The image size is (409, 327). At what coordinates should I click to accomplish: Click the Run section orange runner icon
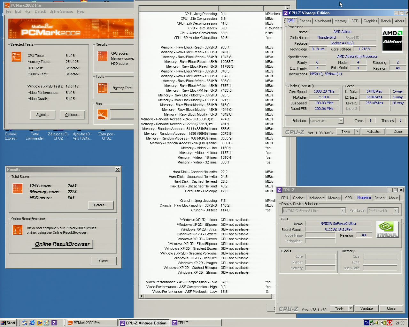(x=103, y=114)
